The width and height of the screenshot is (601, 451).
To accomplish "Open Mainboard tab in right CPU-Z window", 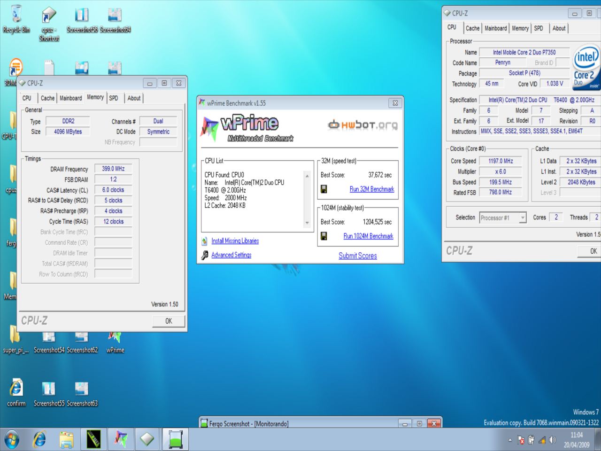I will click(x=495, y=28).
